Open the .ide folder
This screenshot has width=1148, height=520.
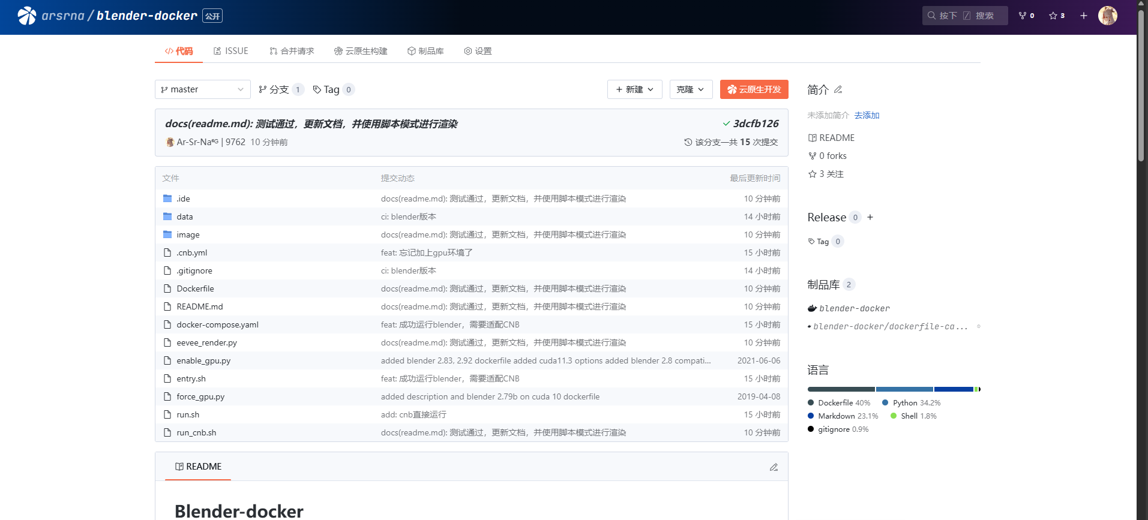[x=183, y=199]
